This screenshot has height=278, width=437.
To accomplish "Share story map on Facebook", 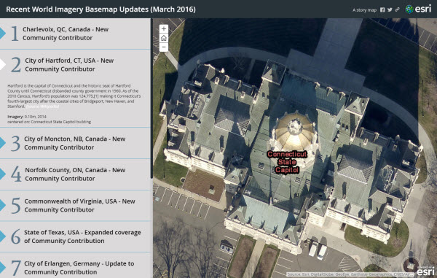I will [382, 9].
